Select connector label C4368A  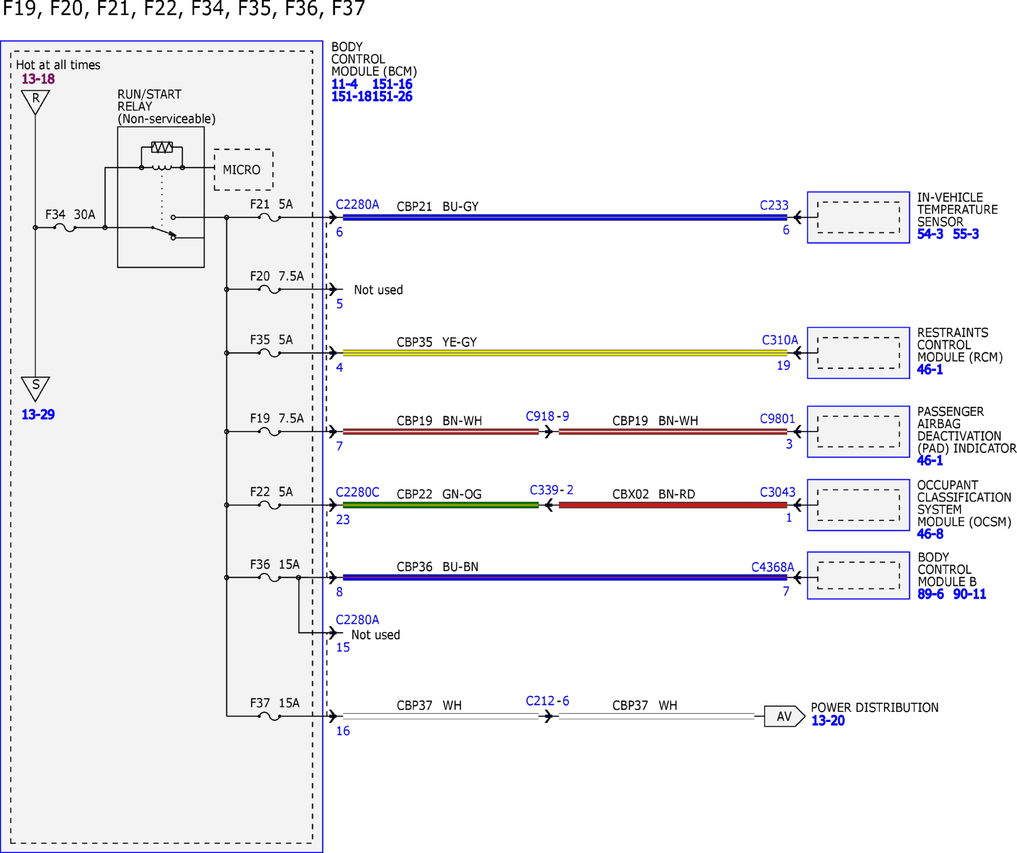tap(773, 567)
